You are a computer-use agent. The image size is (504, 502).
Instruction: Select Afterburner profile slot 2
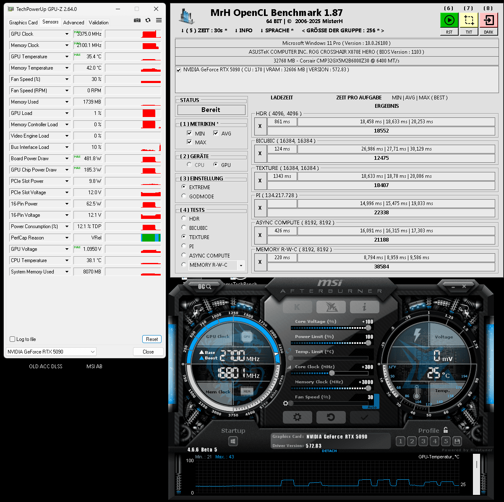(412, 441)
